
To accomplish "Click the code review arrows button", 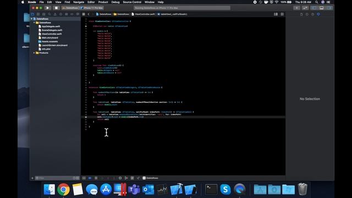I will 305,8.
